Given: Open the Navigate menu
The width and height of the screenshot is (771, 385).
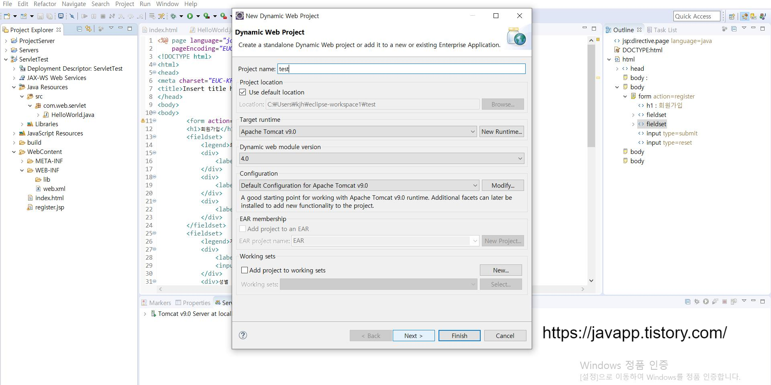Looking at the screenshot, I should click(73, 4).
